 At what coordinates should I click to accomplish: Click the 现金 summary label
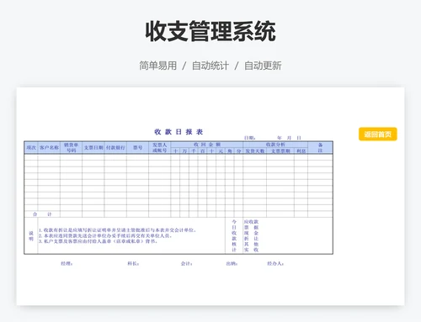click(251, 233)
